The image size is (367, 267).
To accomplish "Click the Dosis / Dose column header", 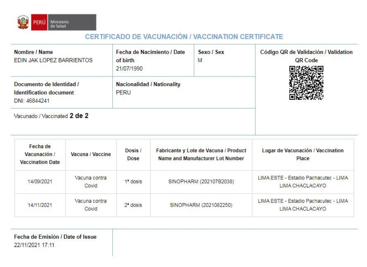I will pos(133,154).
